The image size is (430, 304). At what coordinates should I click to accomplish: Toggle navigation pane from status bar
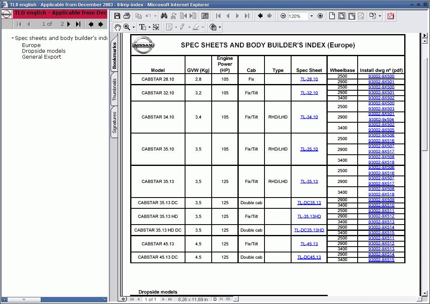click(124, 299)
